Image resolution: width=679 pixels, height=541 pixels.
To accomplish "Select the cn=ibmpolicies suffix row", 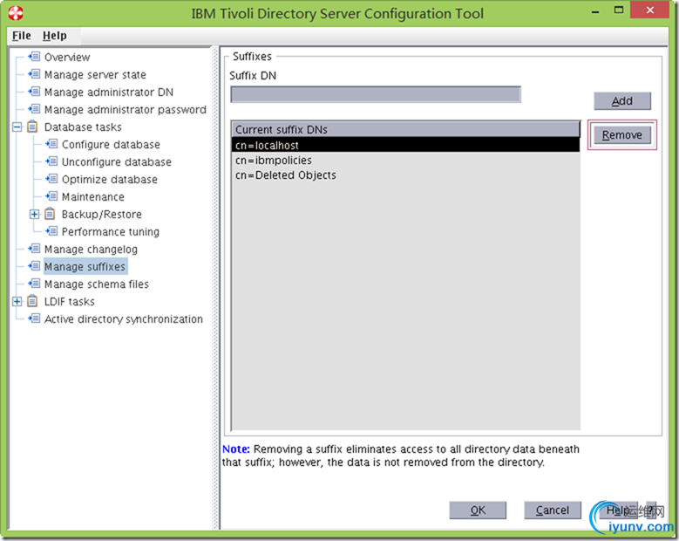I will tap(406, 161).
